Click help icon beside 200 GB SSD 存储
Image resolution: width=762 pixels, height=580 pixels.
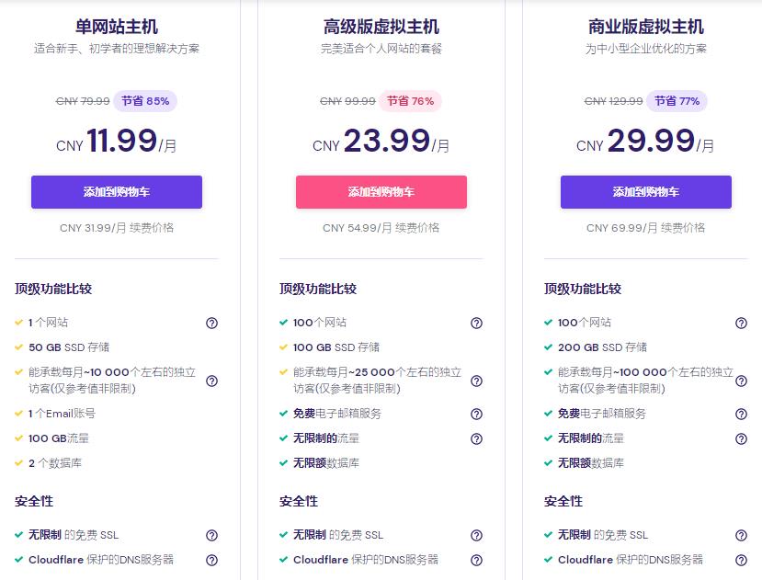[x=742, y=347]
